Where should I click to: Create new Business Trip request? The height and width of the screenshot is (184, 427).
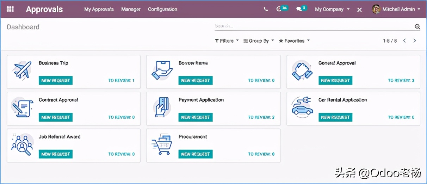(x=56, y=80)
